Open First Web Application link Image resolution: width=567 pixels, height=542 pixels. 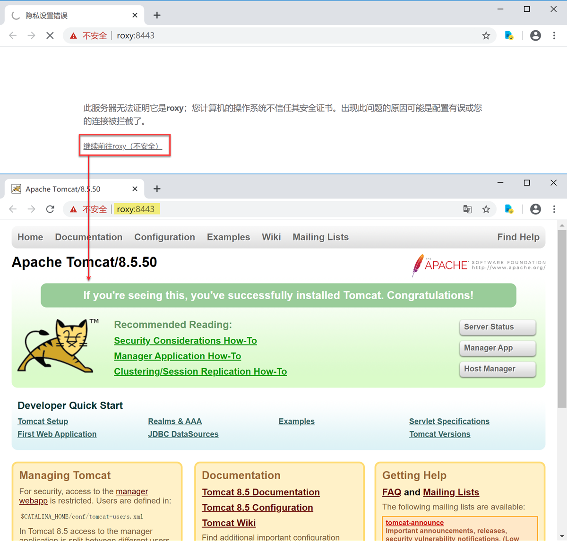tap(57, 434)
